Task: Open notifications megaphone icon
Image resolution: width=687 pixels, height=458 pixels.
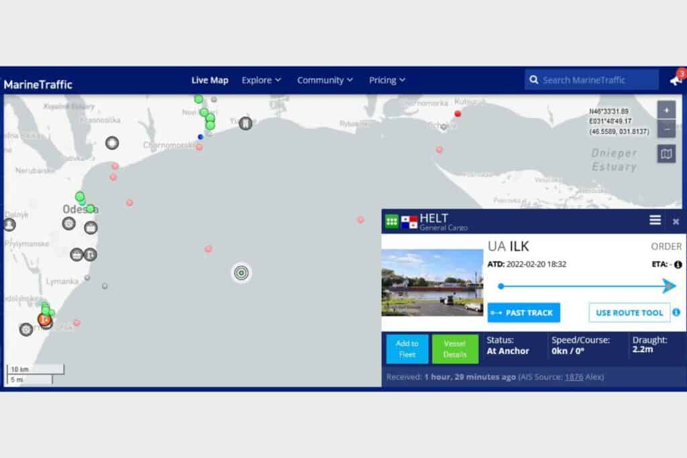Action: [676, 80]
